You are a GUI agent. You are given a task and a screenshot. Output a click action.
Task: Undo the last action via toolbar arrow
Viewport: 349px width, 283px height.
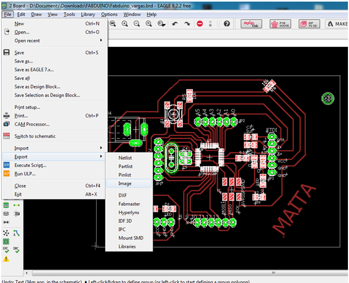175,23
